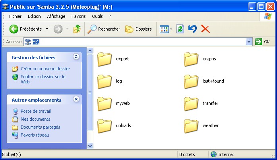Expand the address bar dropdown arrow
The width and height of the screenshot is (277, 160).
(x=249, y=42)
